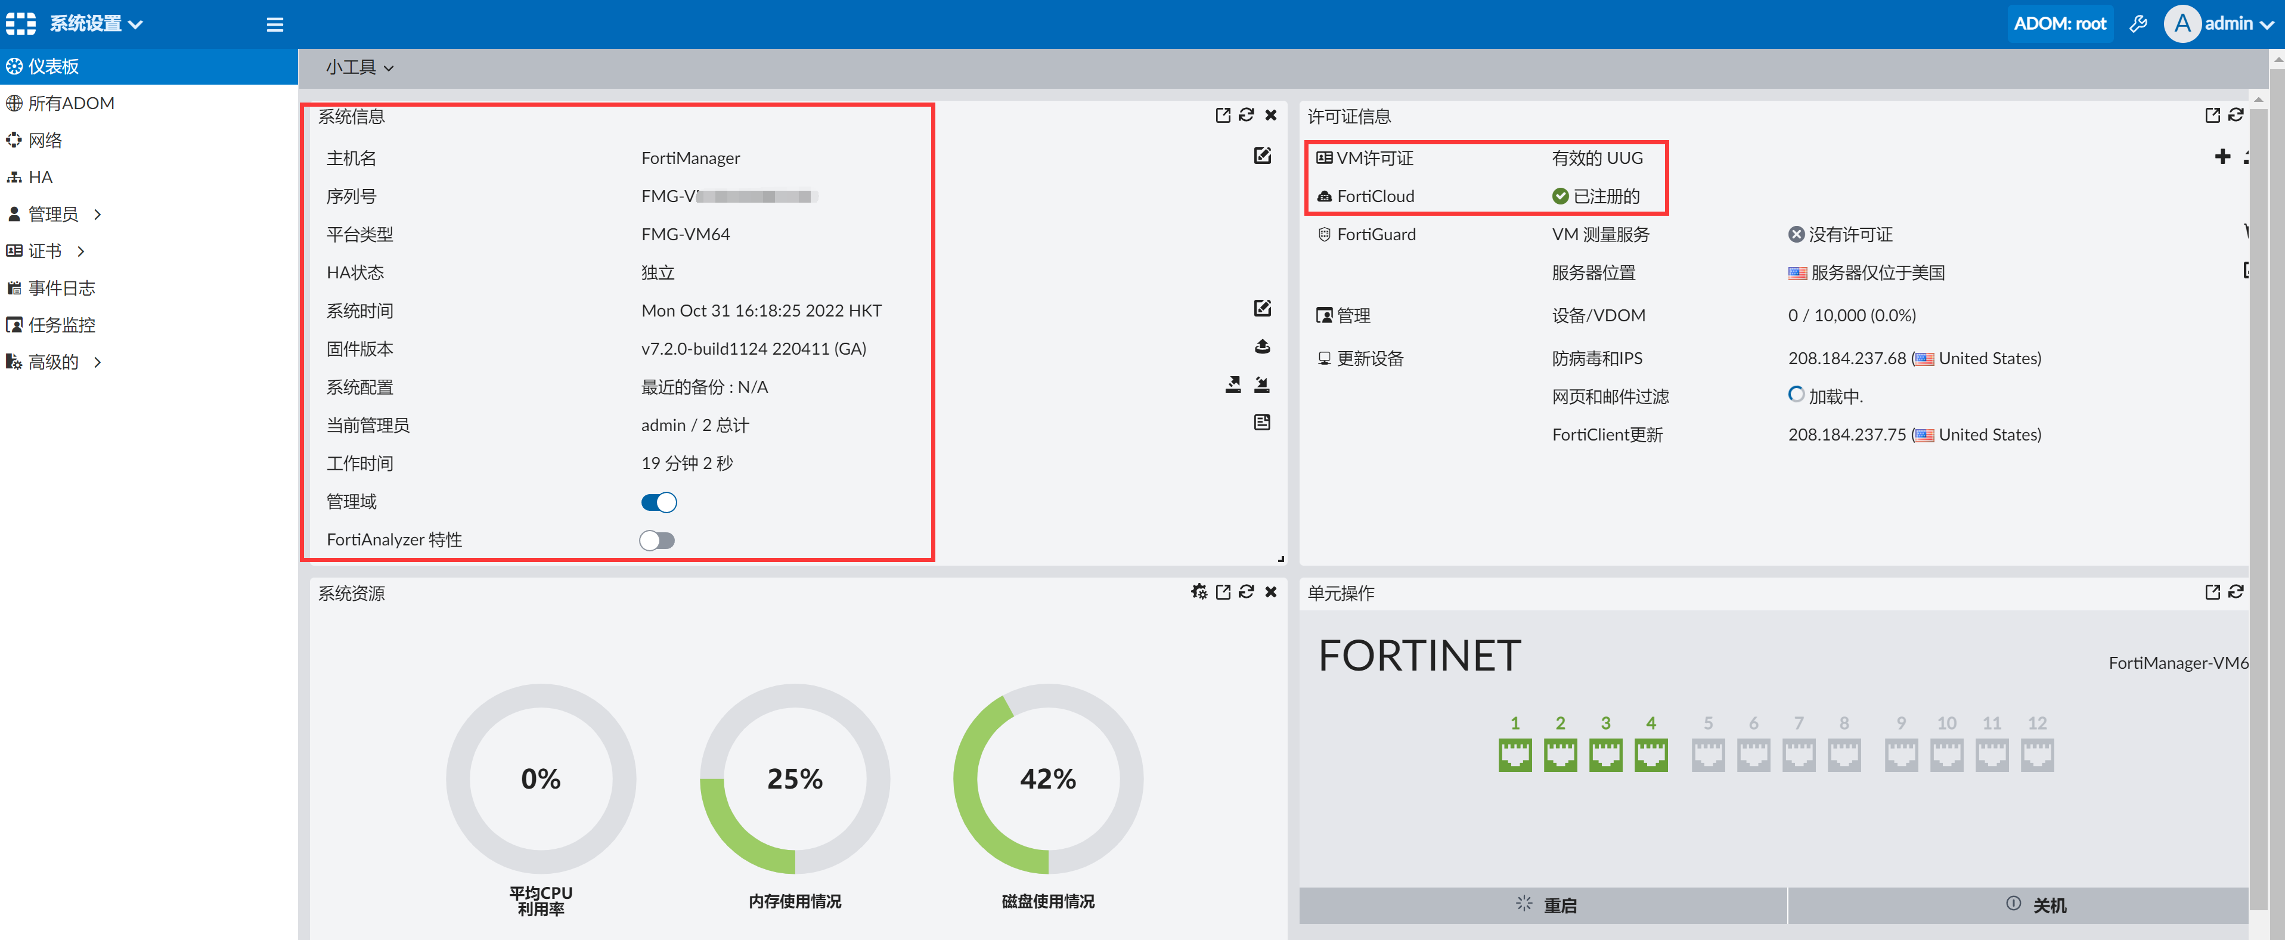Click the system time edit icon

point(1261,309)
